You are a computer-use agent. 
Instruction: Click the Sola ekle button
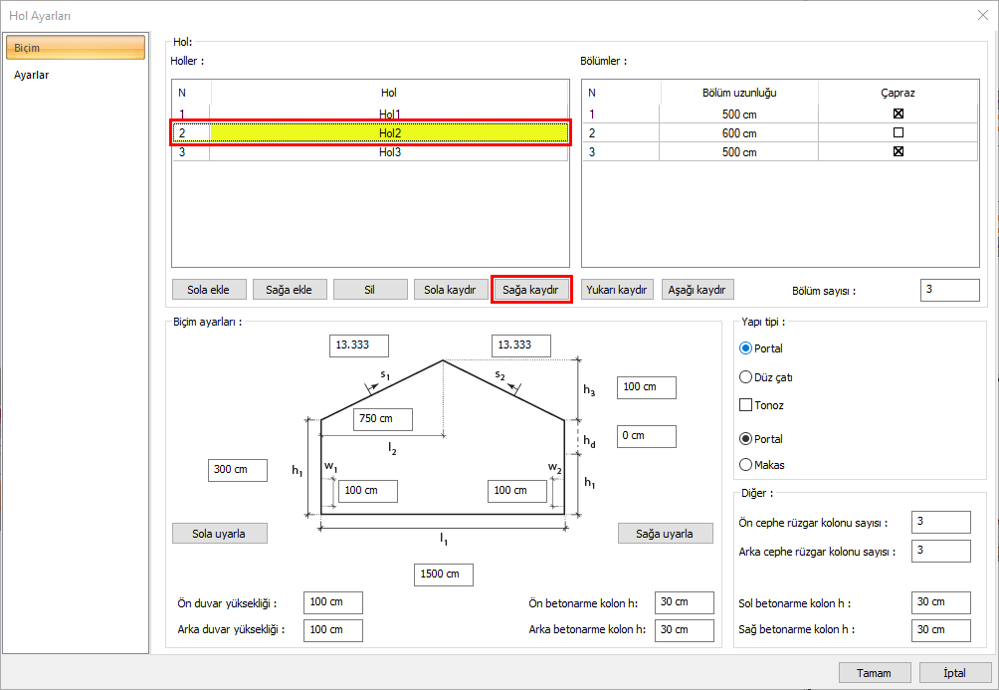209,290
